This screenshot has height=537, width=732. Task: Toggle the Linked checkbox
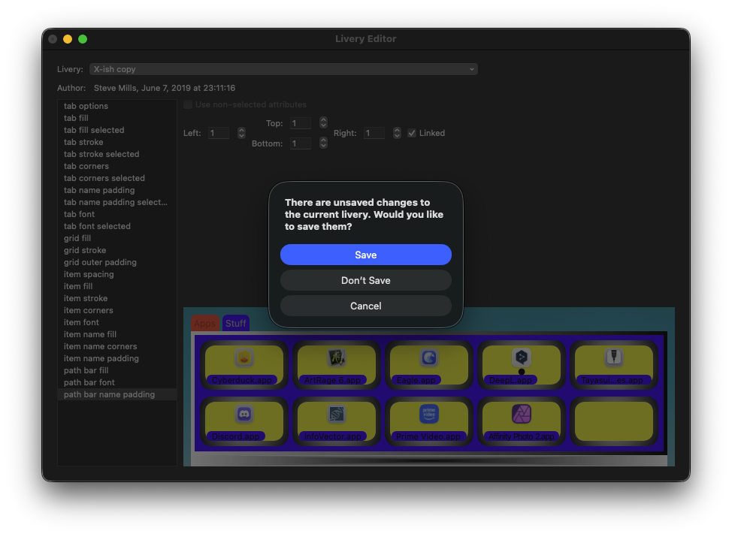click(x=412, y=133)
